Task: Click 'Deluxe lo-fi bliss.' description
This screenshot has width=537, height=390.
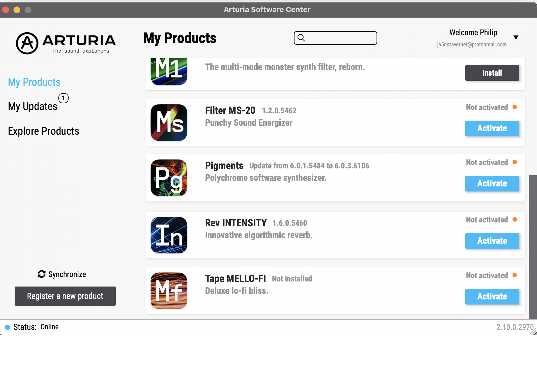Action: pos(237,291)
